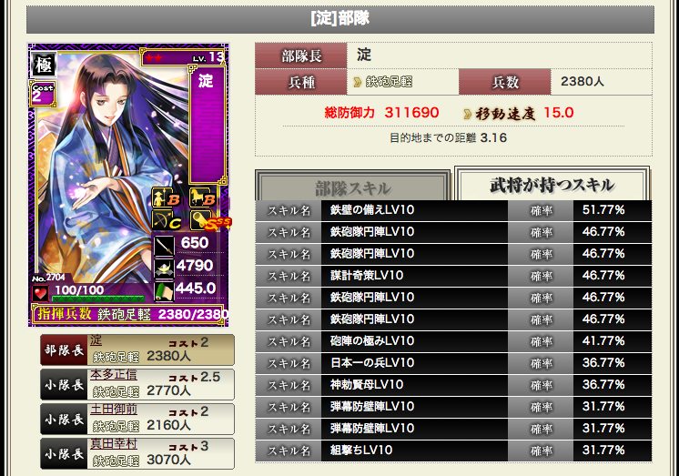Click the Cost 2 badge on card
This screenshot has width=679, height=476.
(x=42, y=93)
